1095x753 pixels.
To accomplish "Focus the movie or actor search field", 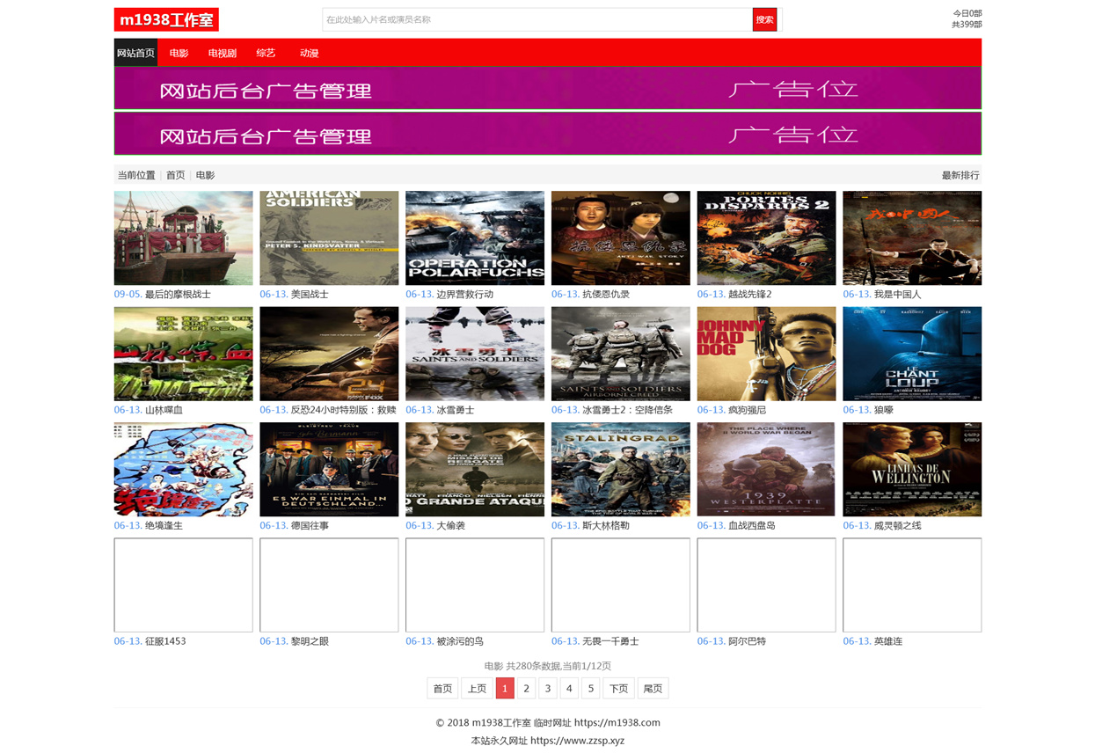I will click(537, 19).
